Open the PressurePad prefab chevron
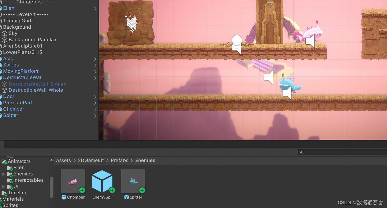The height and width of the screenshot is (208, 387). click(x=95, y=103)
